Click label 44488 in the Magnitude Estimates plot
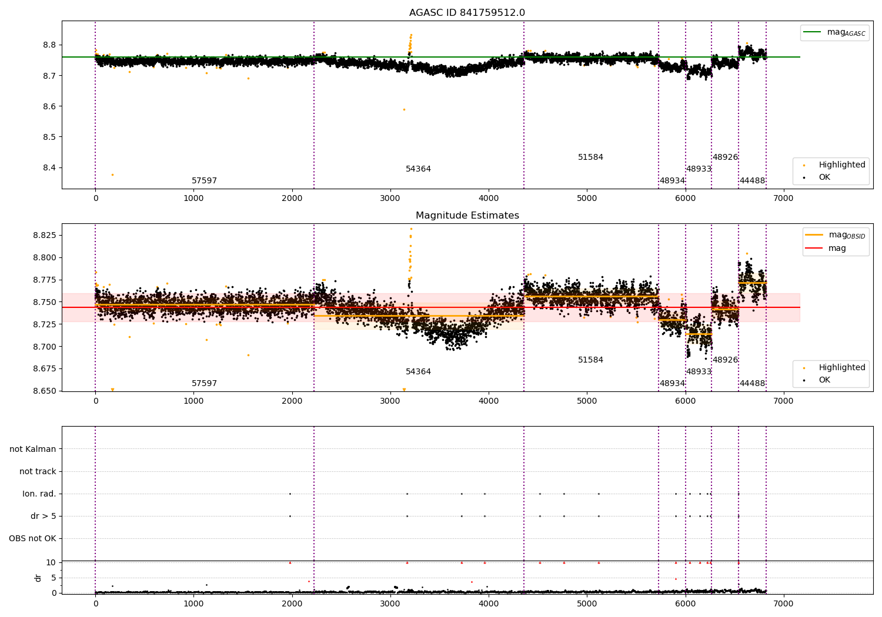 click(x=752, y=384)
